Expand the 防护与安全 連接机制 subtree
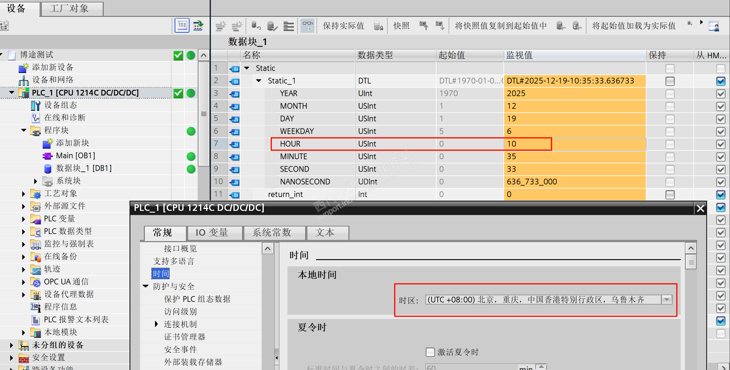The height and width of the screenshot is (370, 730). pos(156,324)
